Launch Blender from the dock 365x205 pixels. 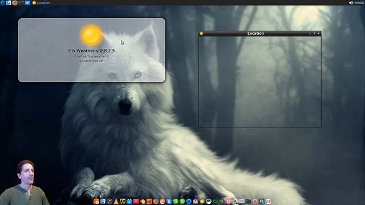143,201
